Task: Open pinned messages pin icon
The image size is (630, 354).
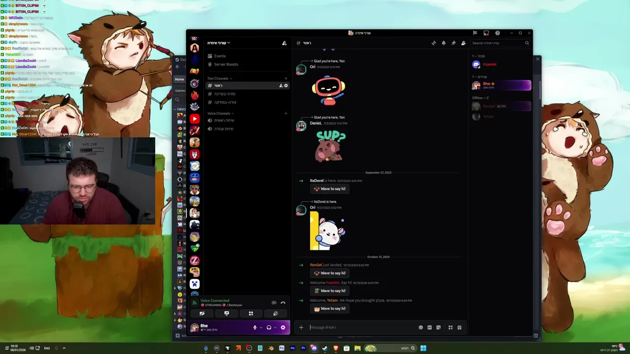Action: [453, 43]
